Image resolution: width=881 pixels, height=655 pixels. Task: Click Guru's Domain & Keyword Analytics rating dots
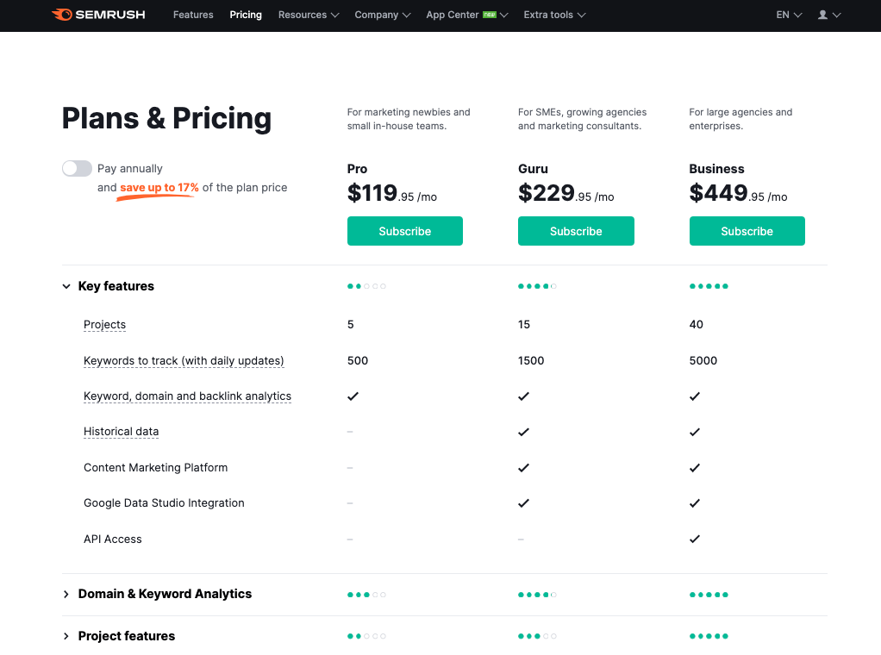pos(537,595)
